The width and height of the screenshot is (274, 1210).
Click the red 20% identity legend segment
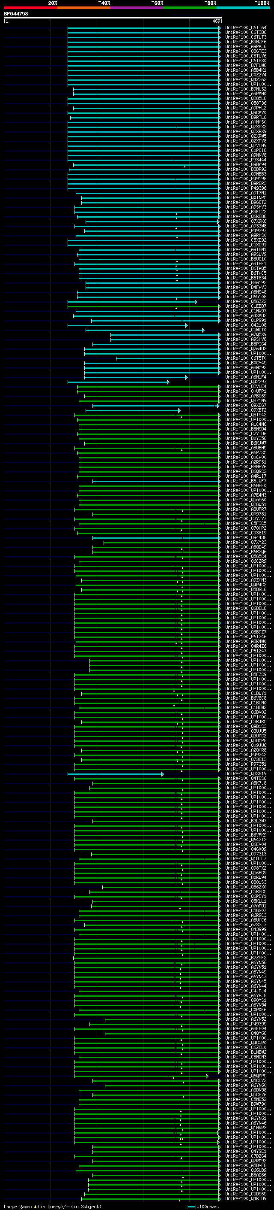(x=30, y=8)
